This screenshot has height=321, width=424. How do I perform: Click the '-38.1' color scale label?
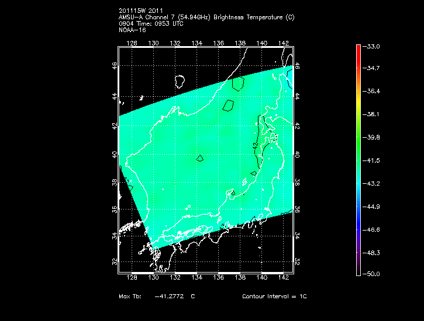pos(371,114)
